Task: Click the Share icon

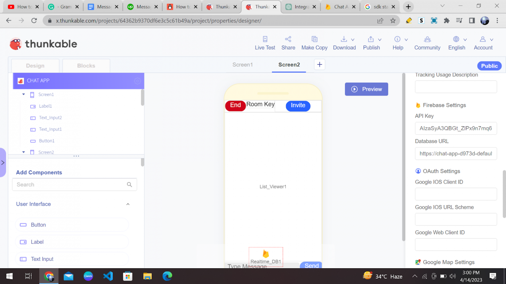Action: (x=288, y=39)
